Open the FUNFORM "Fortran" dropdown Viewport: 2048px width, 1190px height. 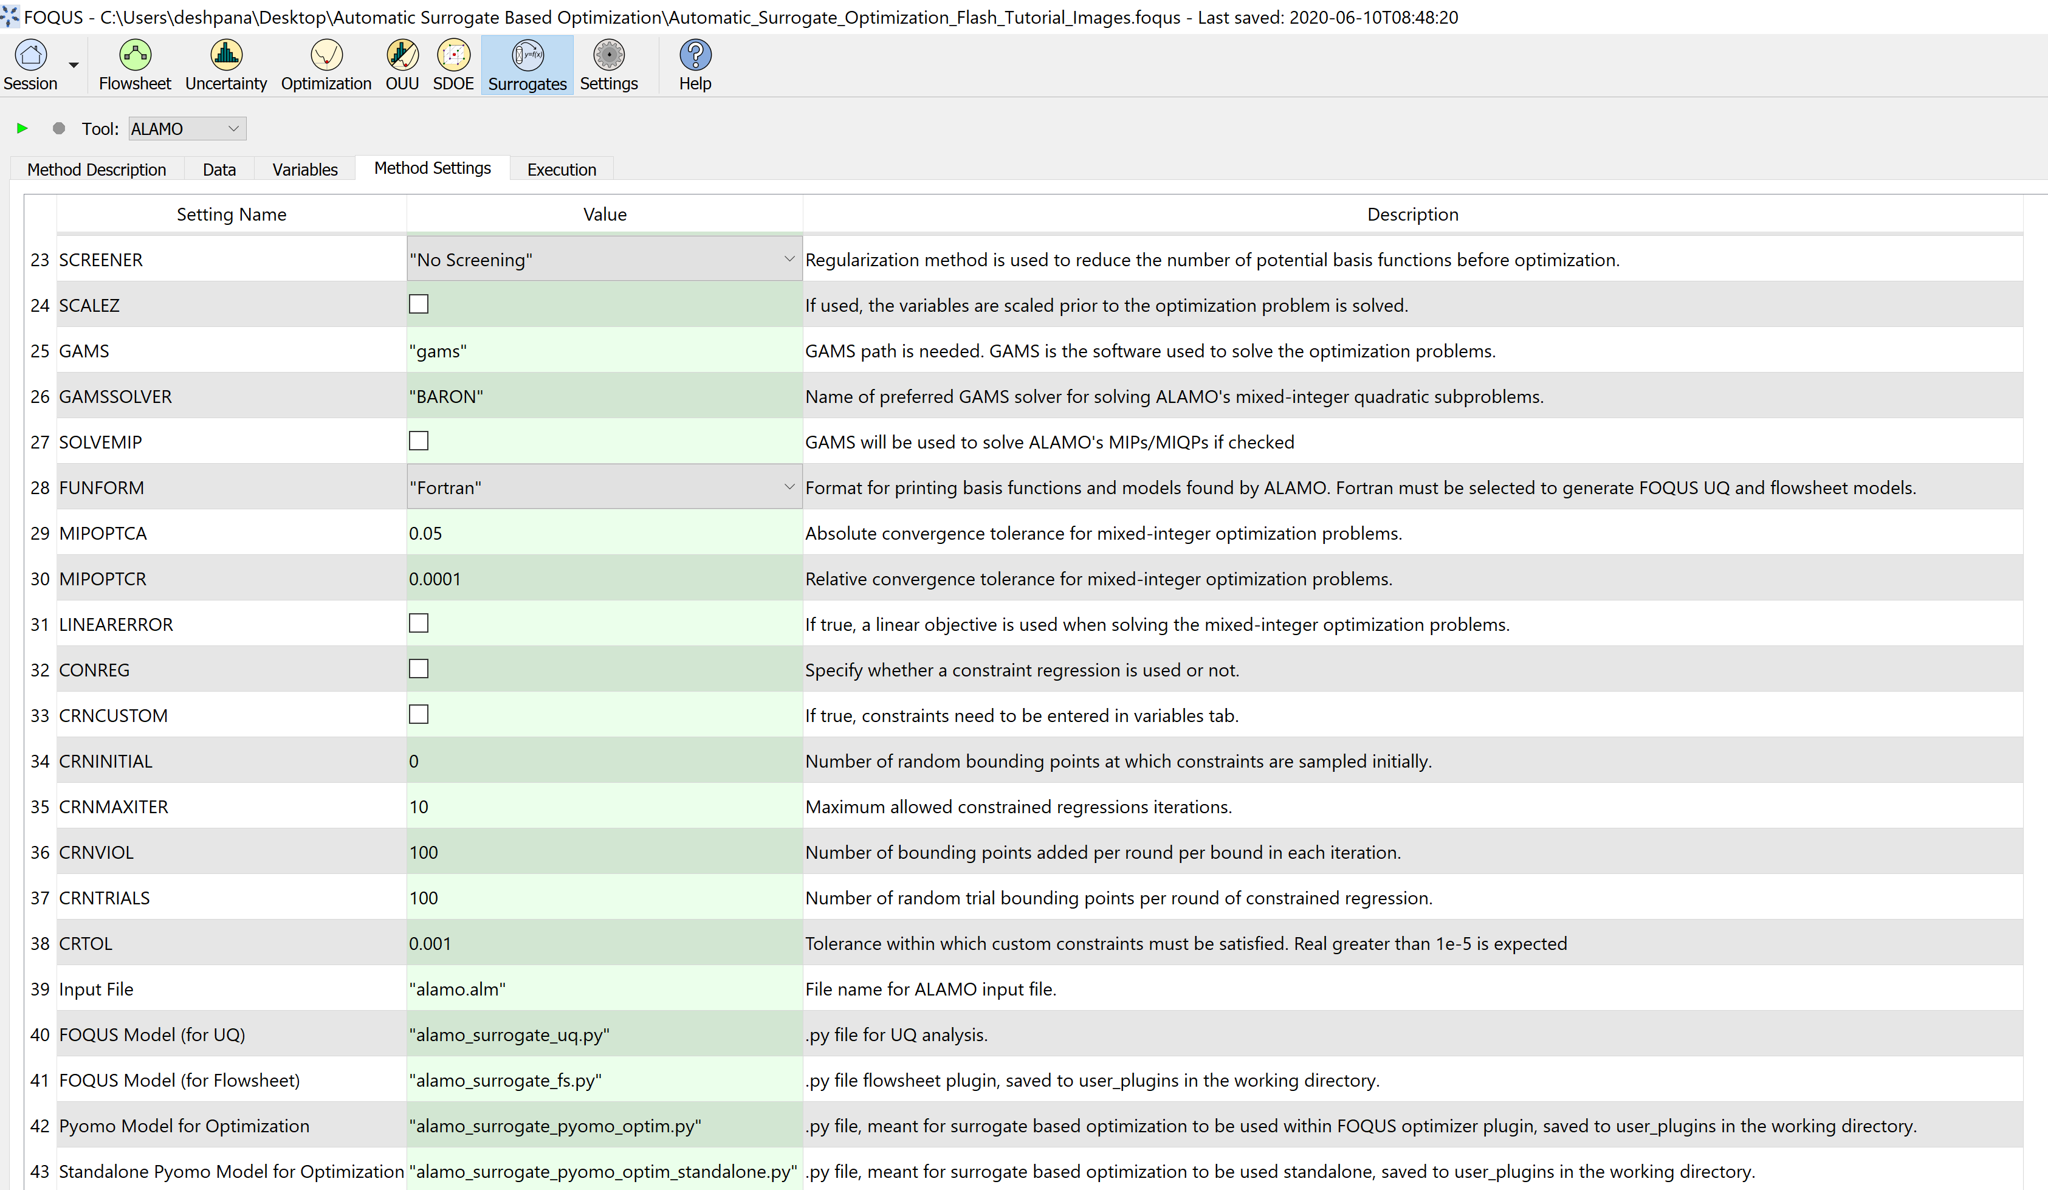click(603, 487)
